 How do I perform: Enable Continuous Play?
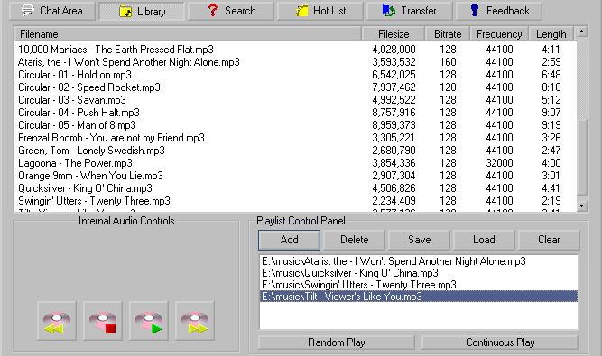pyautogui.click(x=500, y=342)
